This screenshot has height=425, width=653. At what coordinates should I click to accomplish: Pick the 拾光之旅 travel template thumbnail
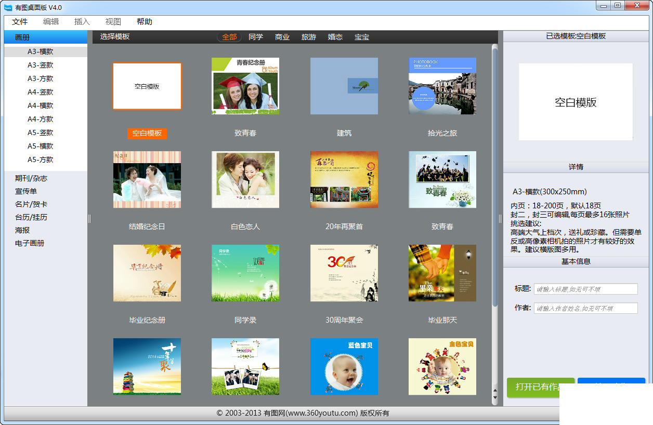pyautogui.click(x=442, y=86)
